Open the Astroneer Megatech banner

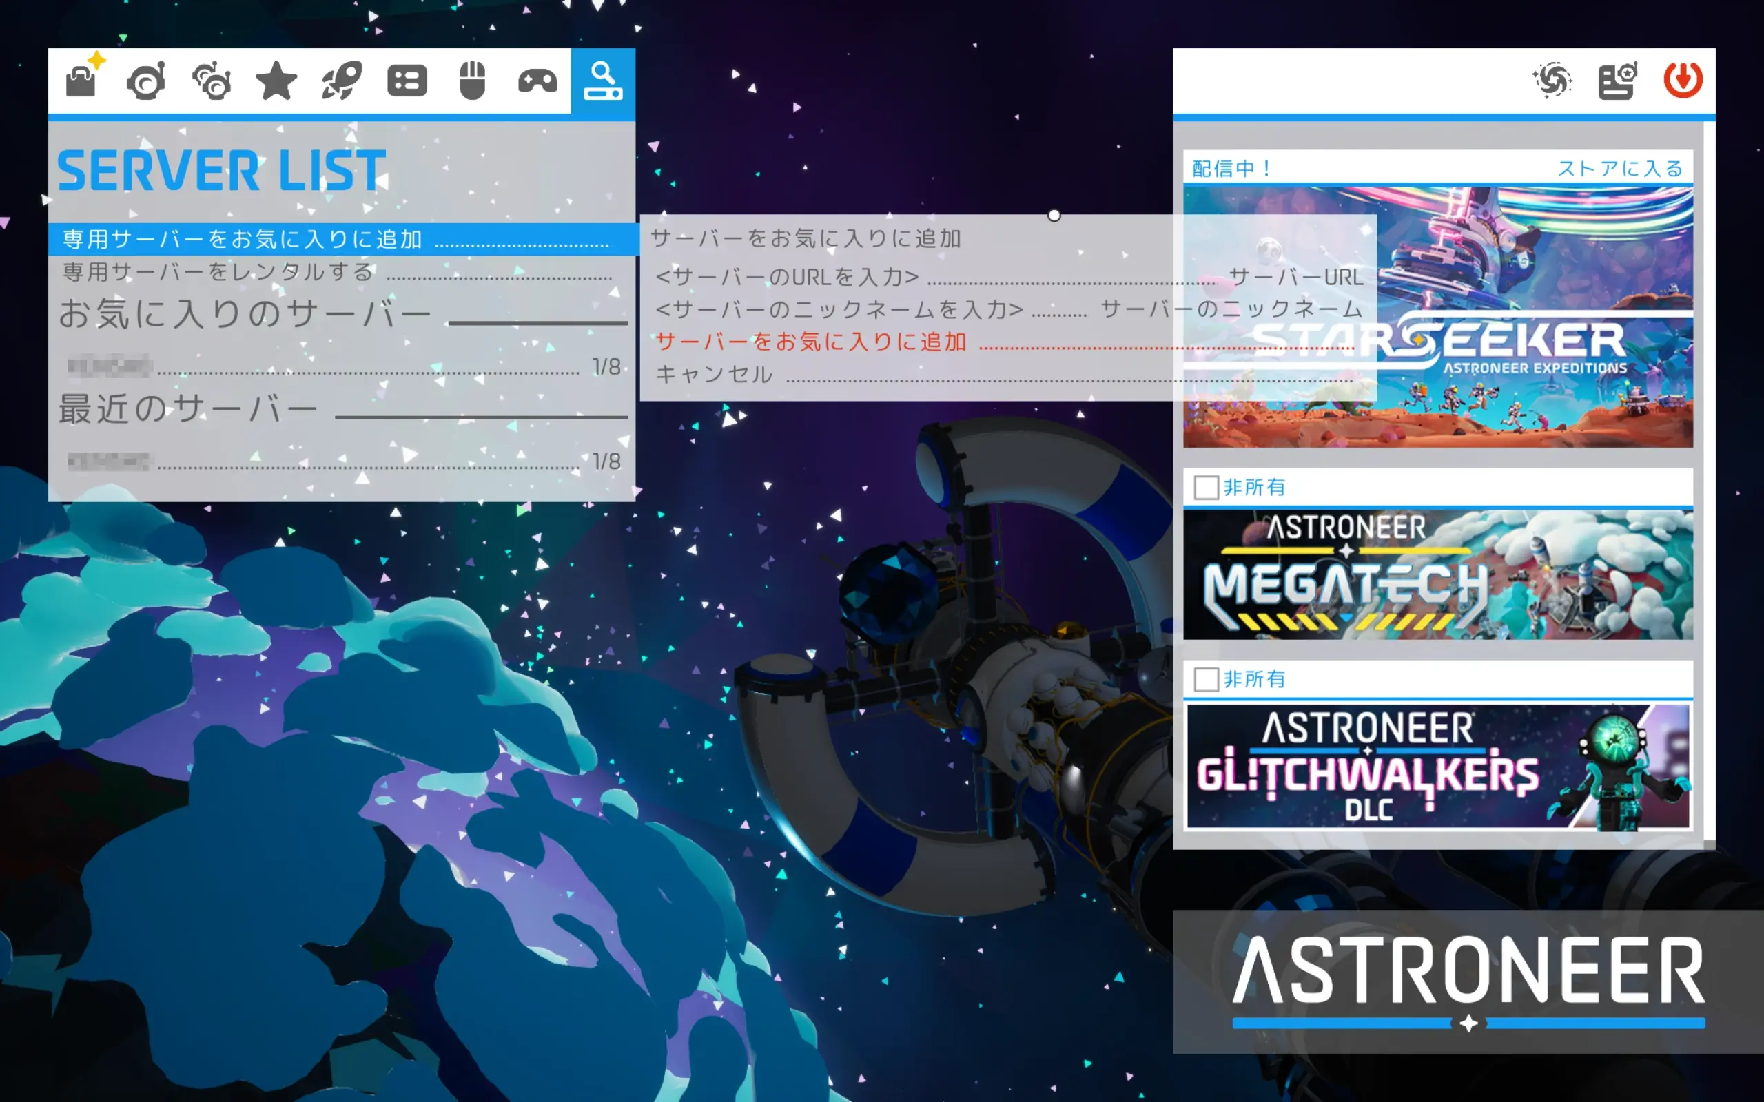(1437, 574)
